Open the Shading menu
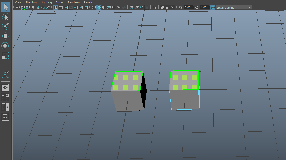Screen dimensions: 286x160 pyautogui.click(x=31, y=2)
